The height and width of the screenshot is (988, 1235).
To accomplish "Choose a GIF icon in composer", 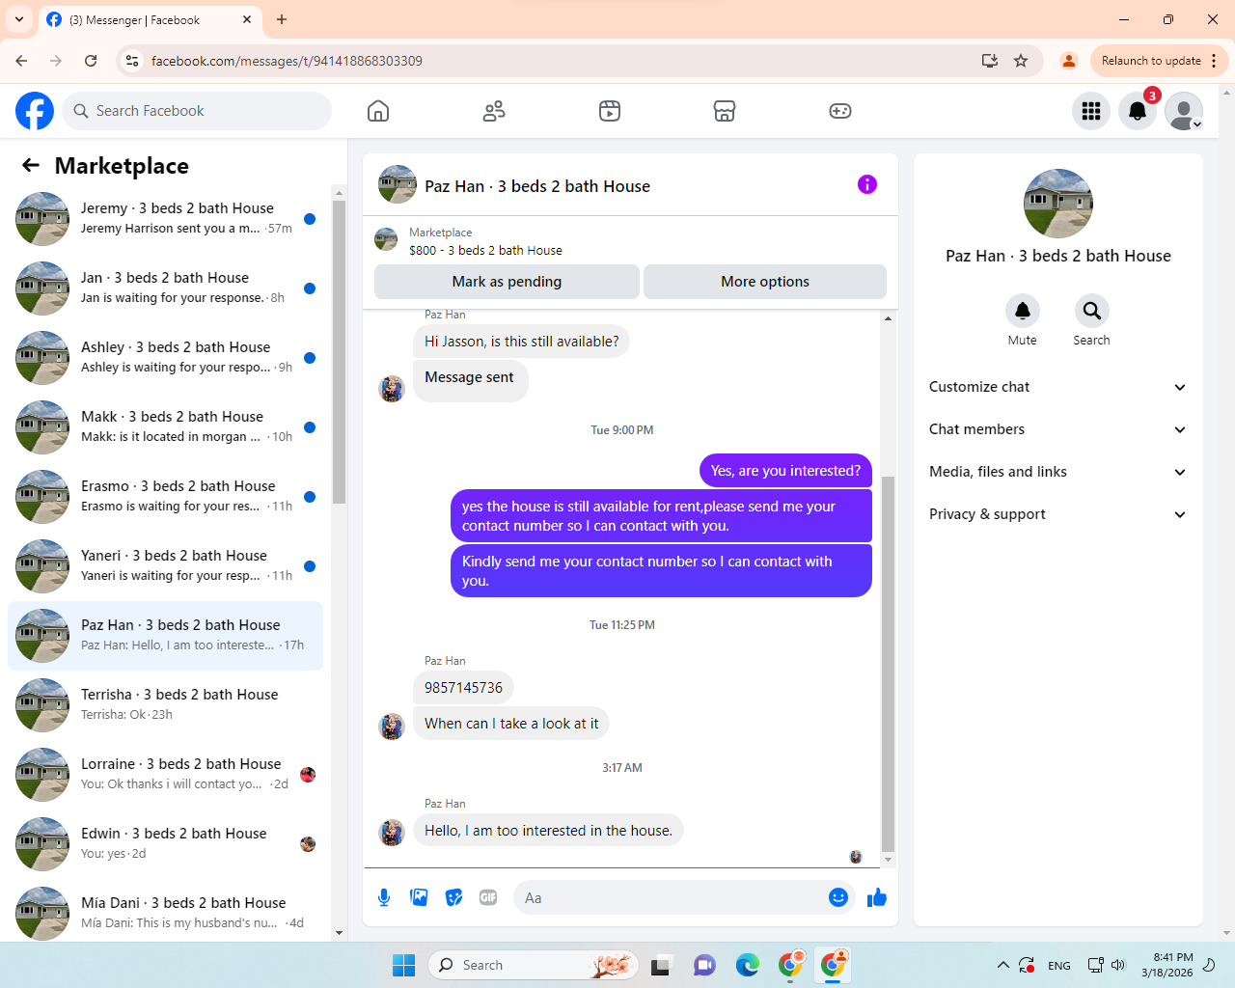I will pos(488,897).
